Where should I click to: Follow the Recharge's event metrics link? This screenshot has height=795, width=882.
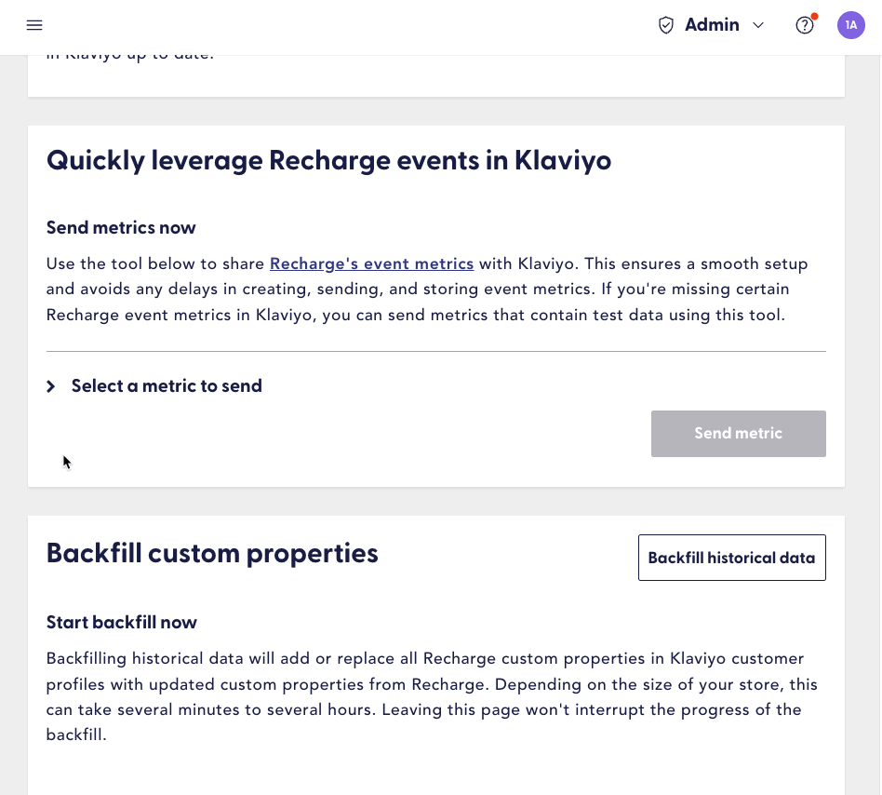(372, 263)
